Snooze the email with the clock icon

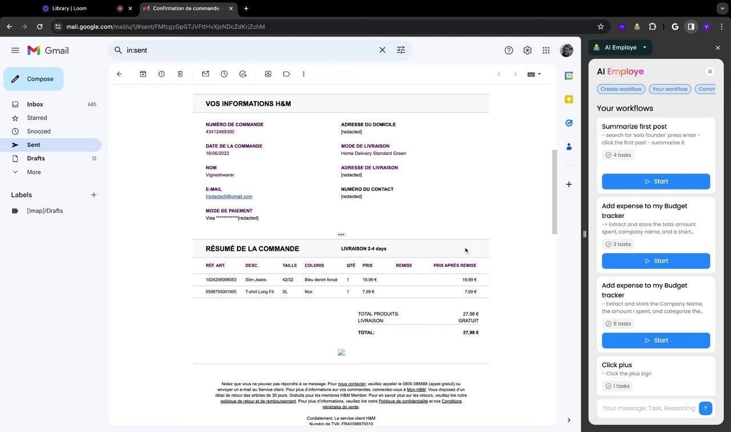(224, 74)
